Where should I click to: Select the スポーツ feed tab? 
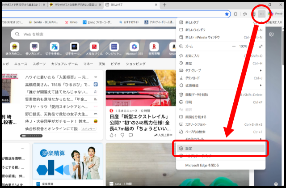tap(39, 64)
